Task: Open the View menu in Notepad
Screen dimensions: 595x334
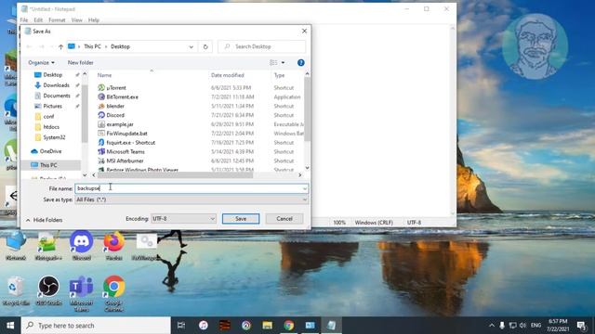Action: tap(76, 20)
